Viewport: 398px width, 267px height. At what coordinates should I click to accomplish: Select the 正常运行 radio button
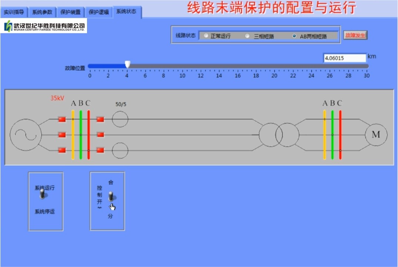[206, 36]
